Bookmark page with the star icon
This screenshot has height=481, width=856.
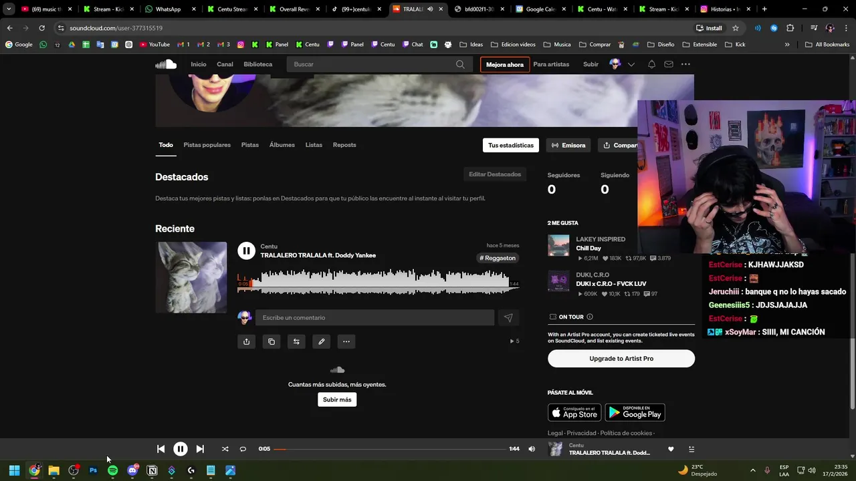(x=736, y=28)
